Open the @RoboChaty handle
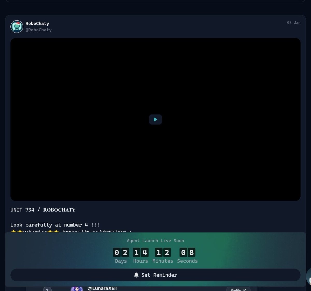This screenshot has height=291, width=311. coord(39,30)
